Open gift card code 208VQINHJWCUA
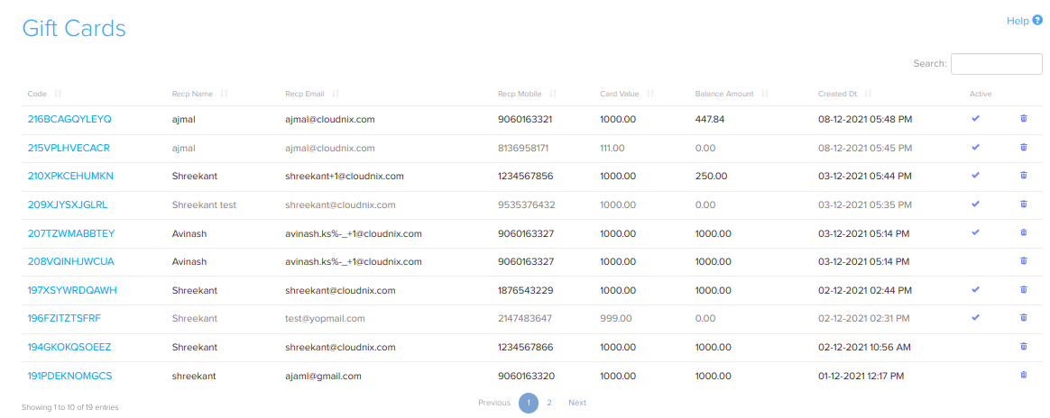Image resolution: width=1050 pixels, height=418 pixels. click(71, 261)
